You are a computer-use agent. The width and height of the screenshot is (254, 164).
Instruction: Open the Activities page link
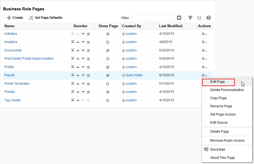[x=11, y=34]
